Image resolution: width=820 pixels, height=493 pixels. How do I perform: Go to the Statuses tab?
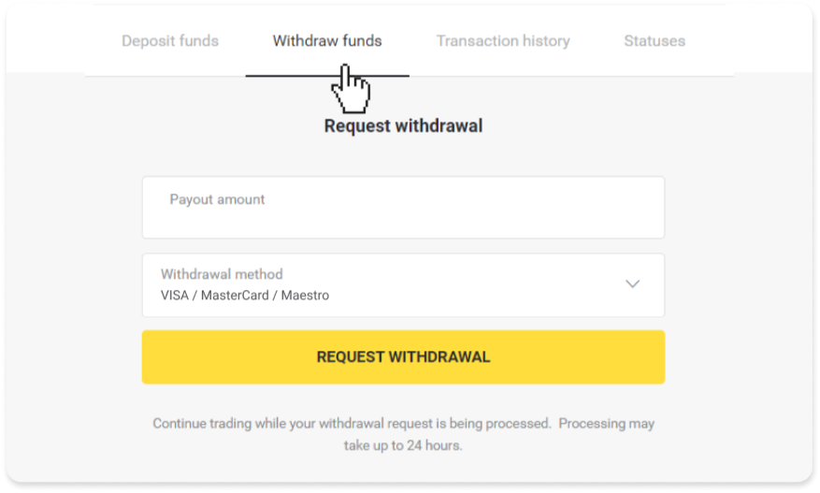point(655,41)
